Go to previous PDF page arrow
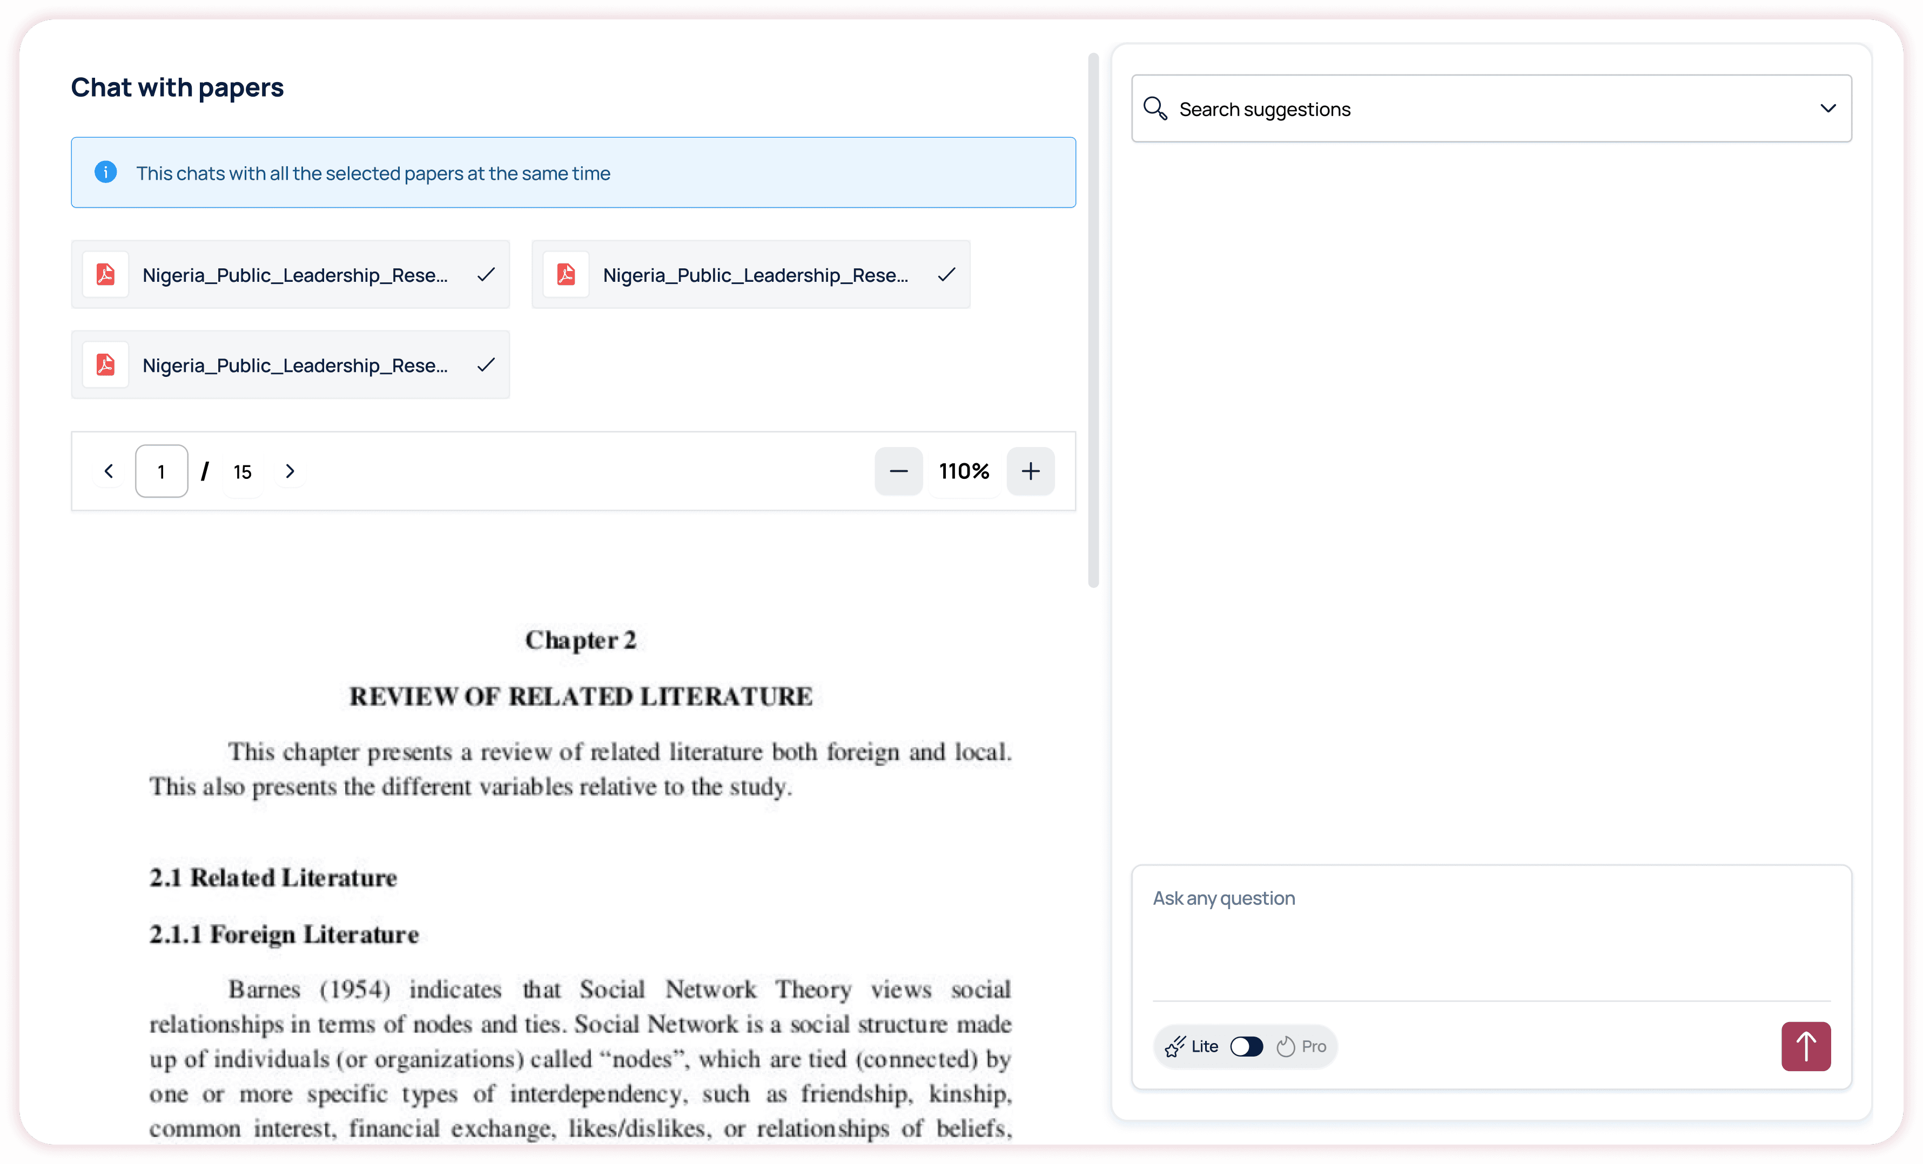Image resolution: width=1923 pixels, height=1164 pixels. pyautogui.click(x=109, y=471)
